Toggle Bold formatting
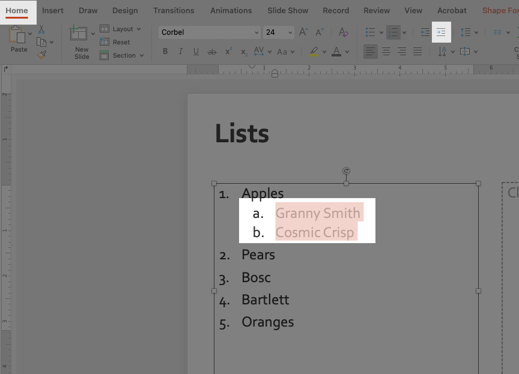This screenshot has height=374, width=519. [165, 52]
